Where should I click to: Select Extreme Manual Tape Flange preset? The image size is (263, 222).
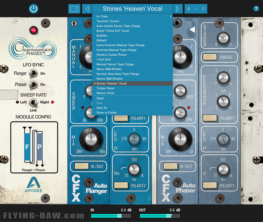(x=132, y=50)
